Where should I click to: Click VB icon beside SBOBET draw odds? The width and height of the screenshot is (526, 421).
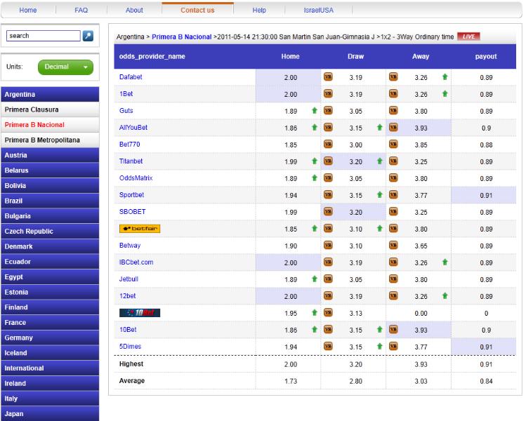[x=328, y=212]
